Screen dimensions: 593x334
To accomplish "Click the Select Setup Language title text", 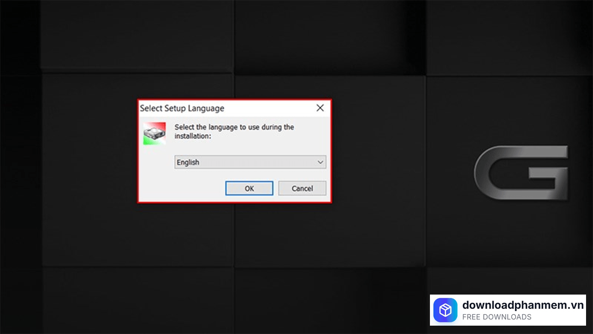I will 182,108.
